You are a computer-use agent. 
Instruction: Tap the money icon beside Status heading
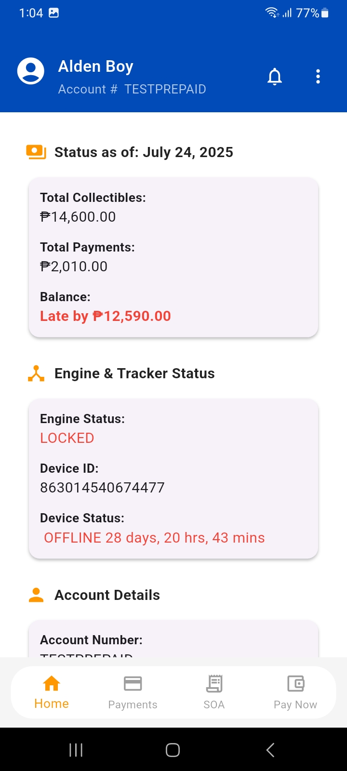click(x=36, y=152)
